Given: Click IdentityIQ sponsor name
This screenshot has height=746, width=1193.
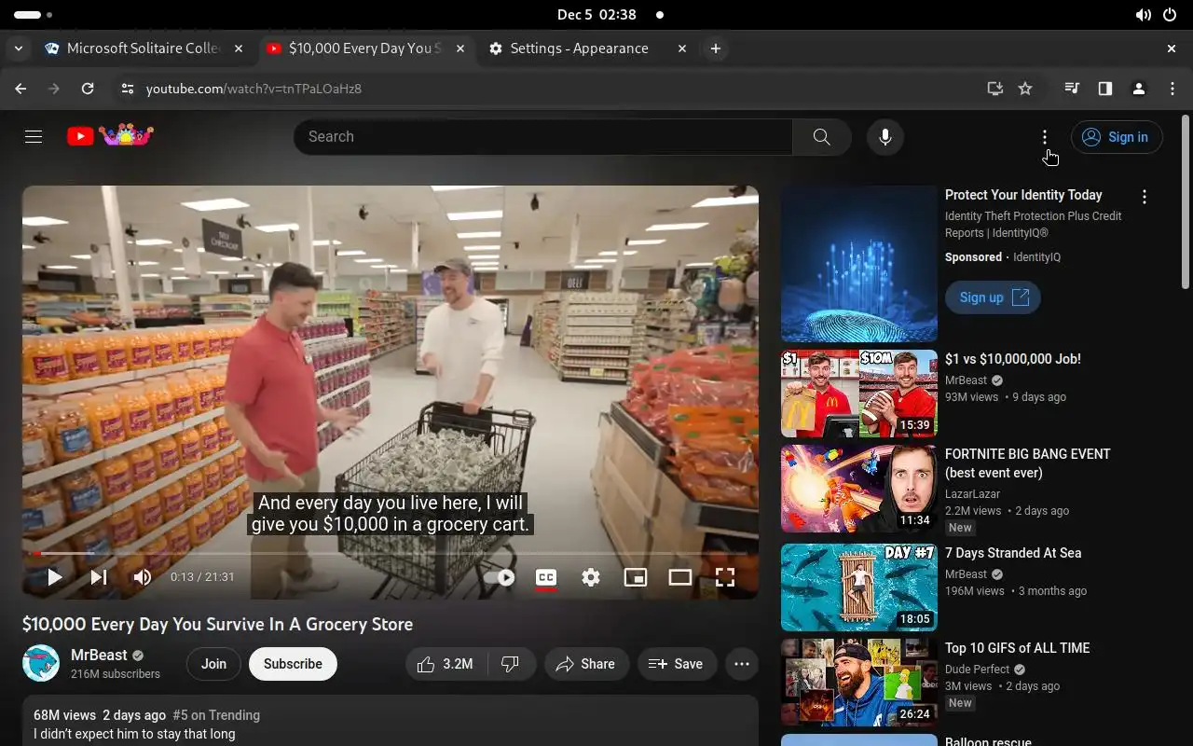Looking at the screenshot, I should [1036, 257].
